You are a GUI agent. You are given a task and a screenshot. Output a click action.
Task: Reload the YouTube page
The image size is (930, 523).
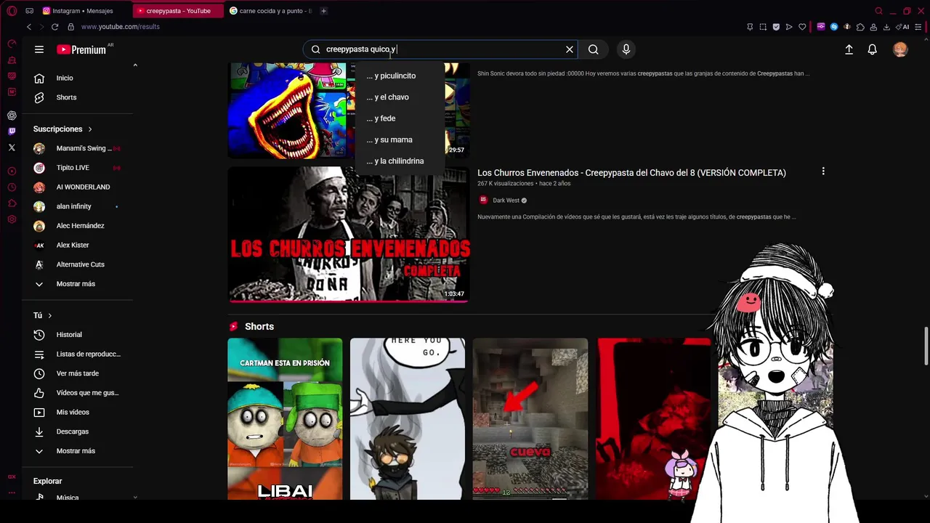54,27
